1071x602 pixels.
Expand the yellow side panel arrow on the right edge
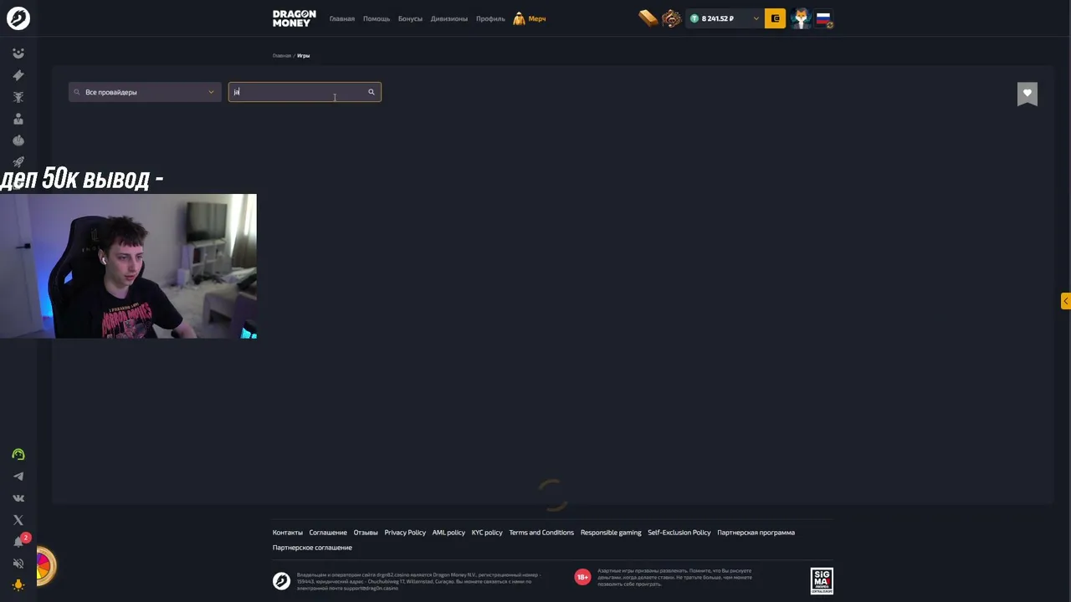tap(1065, 301)
